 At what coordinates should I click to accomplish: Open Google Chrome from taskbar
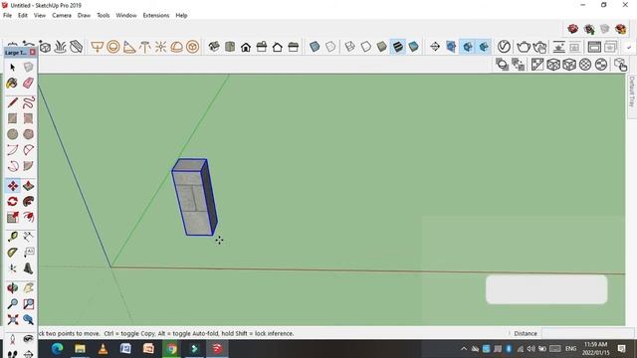pos(171,349)
